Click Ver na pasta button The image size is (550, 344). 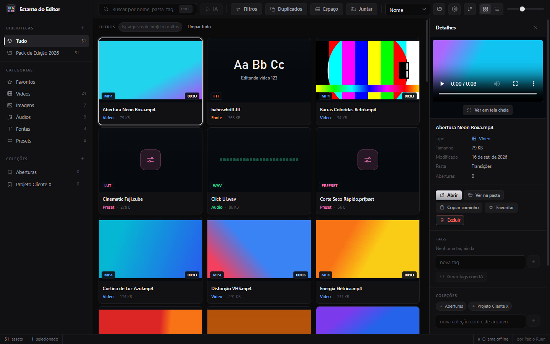(x=484, y=195)
